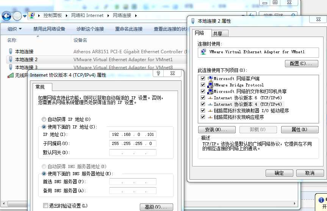Viewport: 327px width, 211px height.
Task: Click the 配置(C)... button
Action: point(302,63)
